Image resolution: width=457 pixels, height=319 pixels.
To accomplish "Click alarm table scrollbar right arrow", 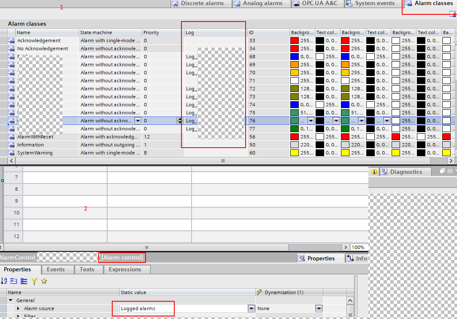I will pos(451,160).
